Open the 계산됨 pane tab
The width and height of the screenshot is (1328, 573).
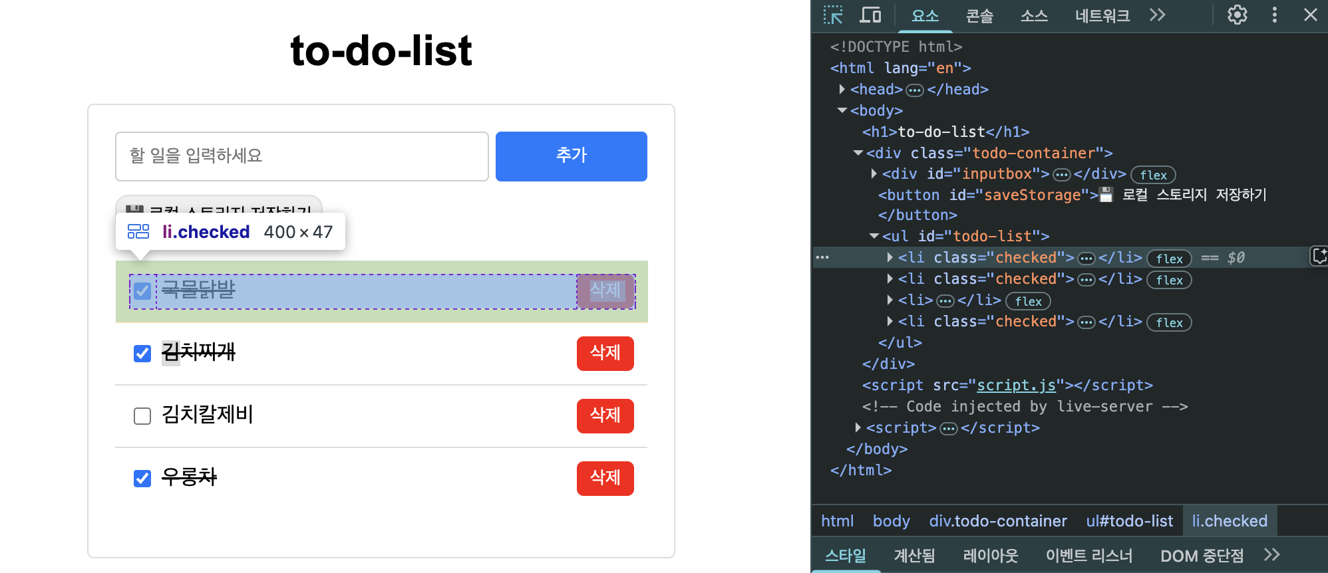tap(914, 555)
